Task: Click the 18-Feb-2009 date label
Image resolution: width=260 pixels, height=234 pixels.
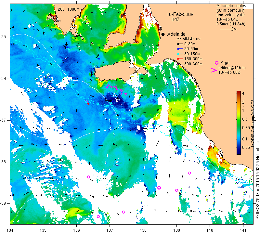Action: [x=180, y=14]
